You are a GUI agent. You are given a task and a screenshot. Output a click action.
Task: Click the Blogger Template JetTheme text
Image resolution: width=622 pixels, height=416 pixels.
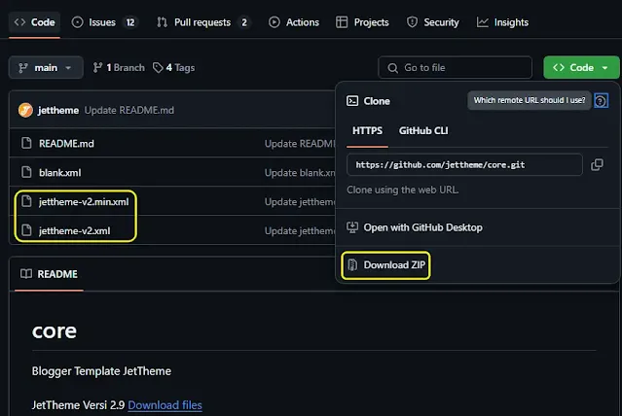pyautogui.click(x=101, y=371)
